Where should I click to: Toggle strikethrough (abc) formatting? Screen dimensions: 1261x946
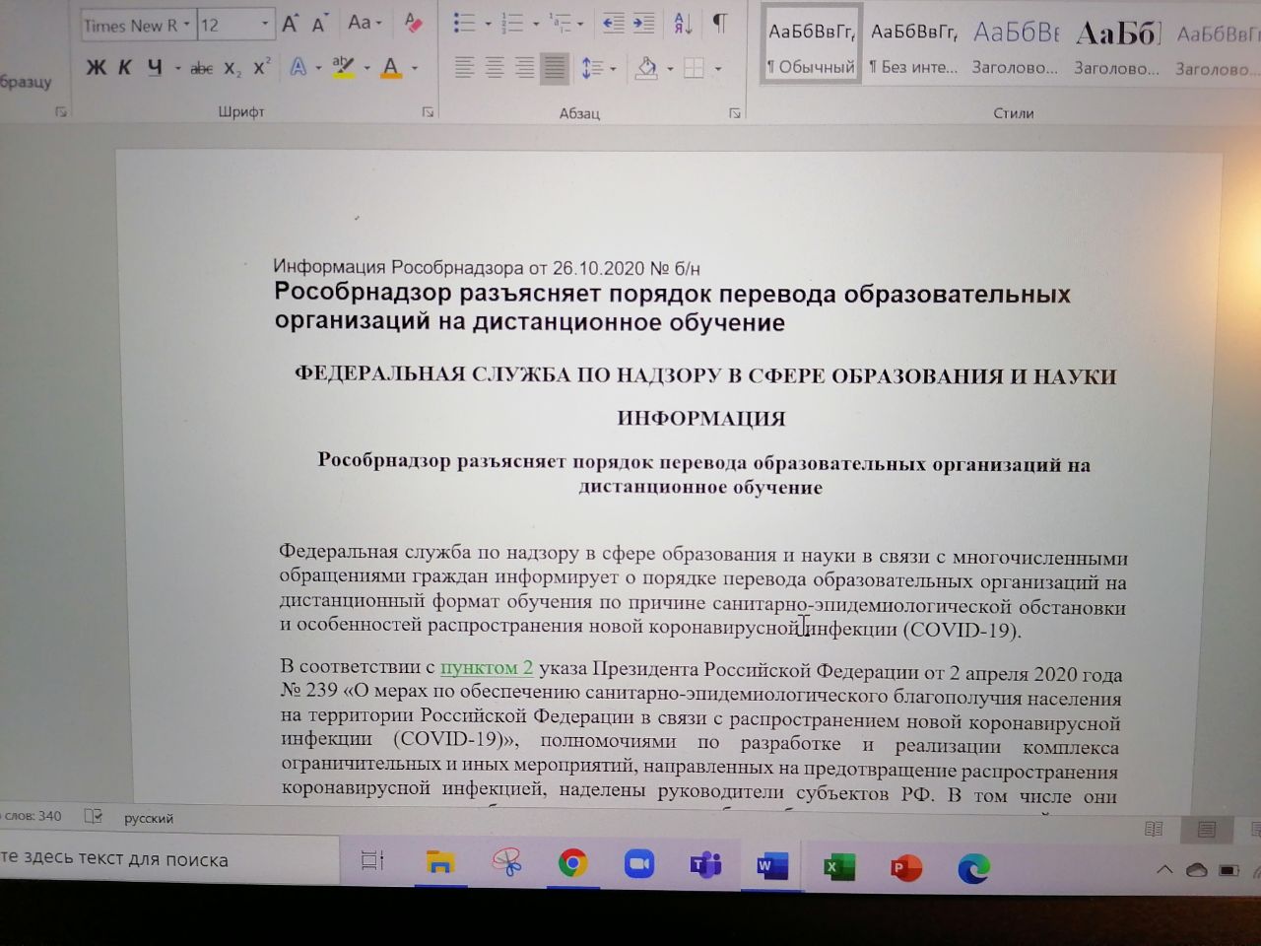[x=201, y=69]
